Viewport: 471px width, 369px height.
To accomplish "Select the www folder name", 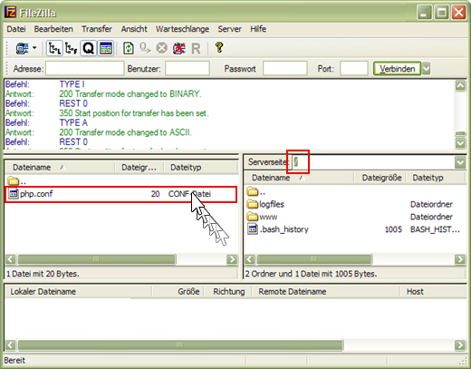I will coord(268,217).
